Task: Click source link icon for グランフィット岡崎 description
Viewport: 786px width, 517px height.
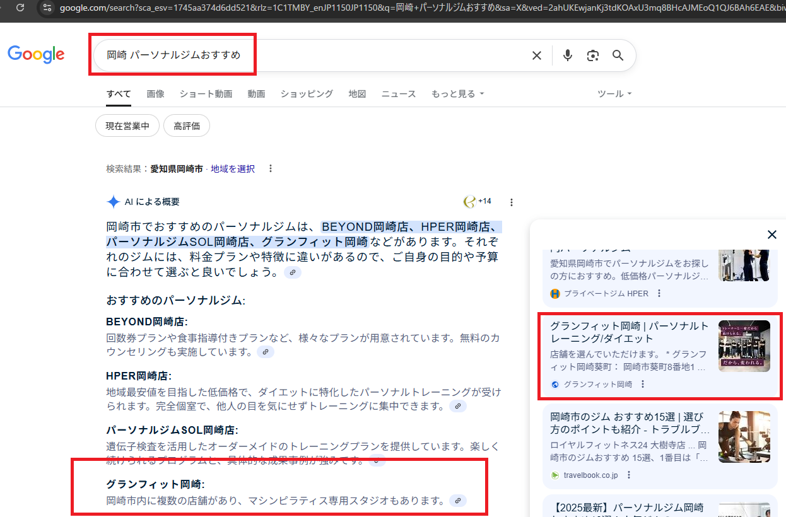Action: [x=459, y=501]
